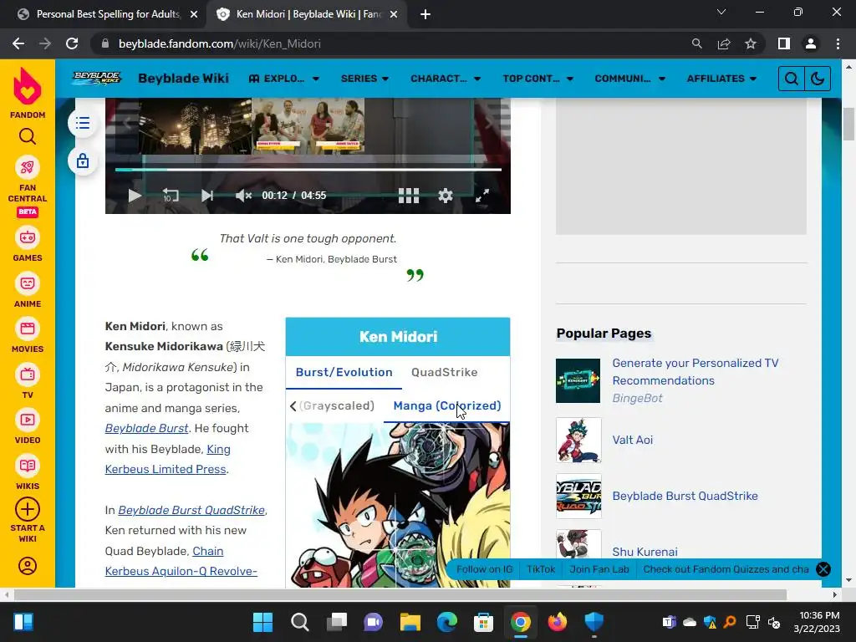Select the Manga (Colorized) image tab

[x=447, y=405]
